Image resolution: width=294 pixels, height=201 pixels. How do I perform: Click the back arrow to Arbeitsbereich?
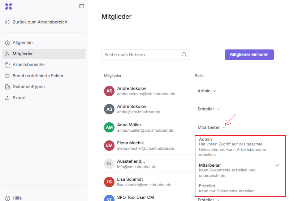[x=7, y=22]
